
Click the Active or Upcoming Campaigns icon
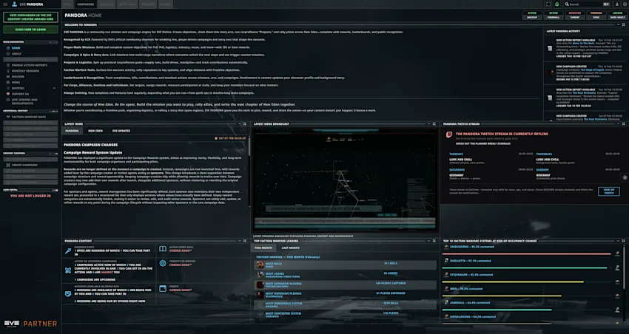68,270
